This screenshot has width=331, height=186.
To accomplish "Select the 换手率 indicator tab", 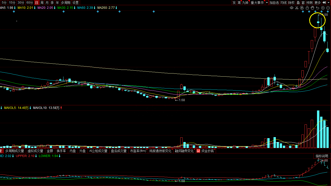I will (61, 151).
